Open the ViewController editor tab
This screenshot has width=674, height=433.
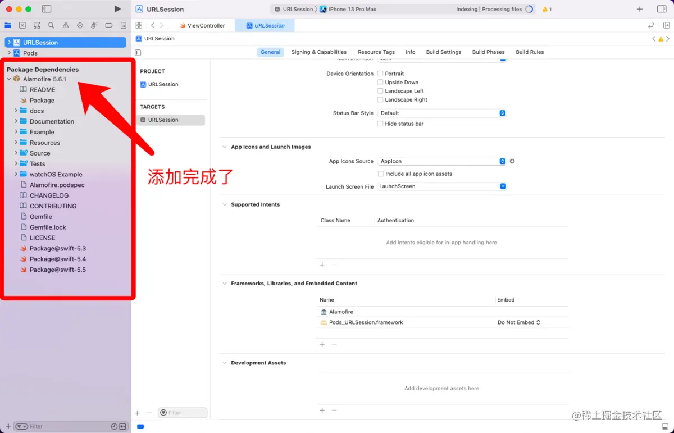click(202, 25)
